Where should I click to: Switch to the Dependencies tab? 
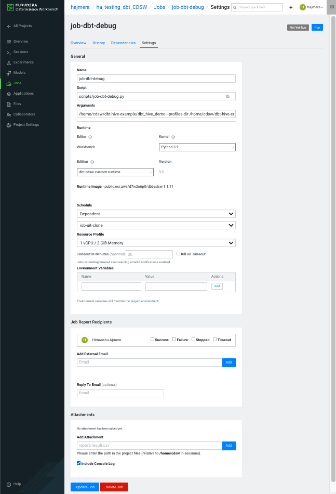coord(123,43)
